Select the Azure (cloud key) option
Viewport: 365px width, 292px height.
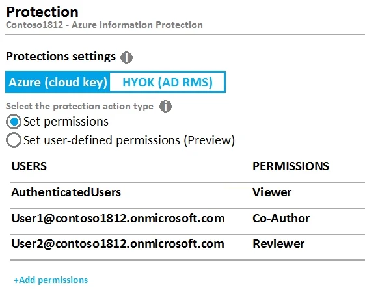click(58, 82)
